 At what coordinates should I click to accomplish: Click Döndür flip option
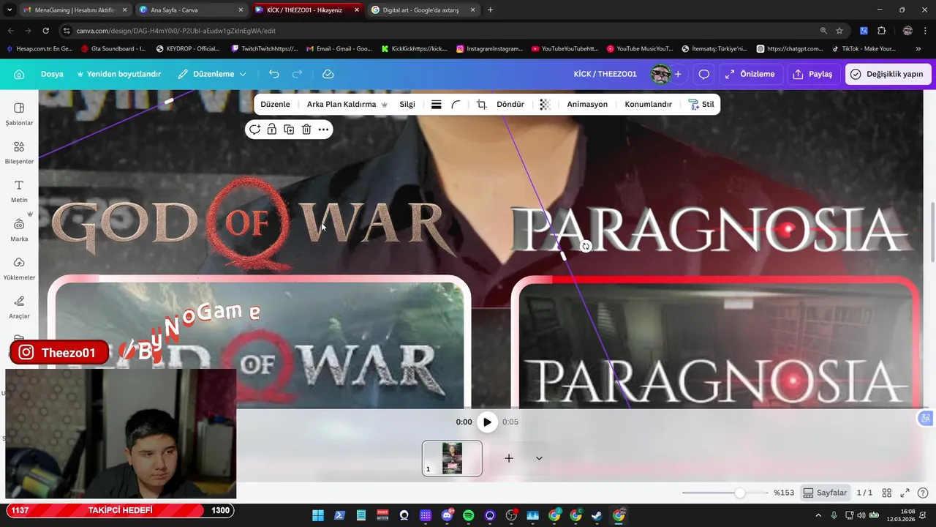(510, 104)
